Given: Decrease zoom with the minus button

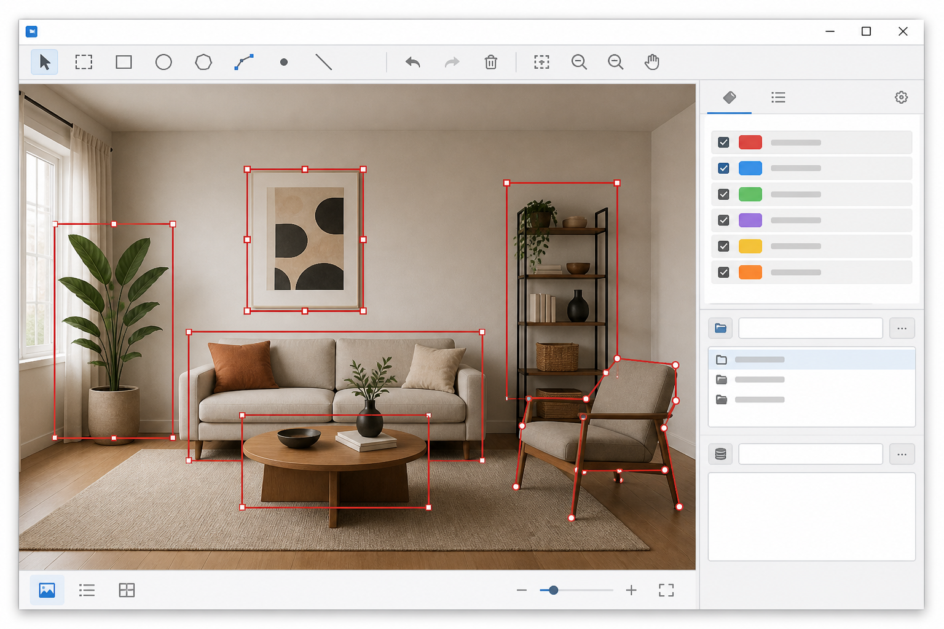Looking at the screenshot, I should (x=522, y=590).
